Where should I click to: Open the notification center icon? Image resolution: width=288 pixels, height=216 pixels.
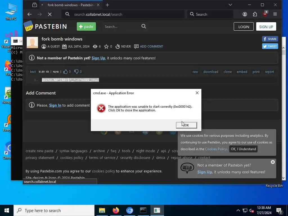click(279, 211)
